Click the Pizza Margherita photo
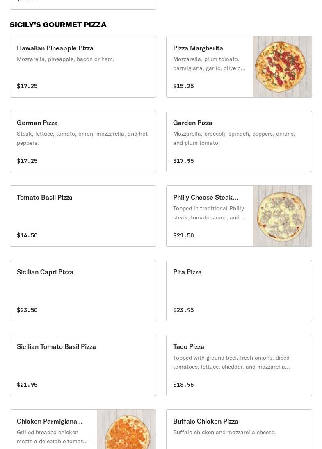The image size is (322, 449). click(282, 67)
